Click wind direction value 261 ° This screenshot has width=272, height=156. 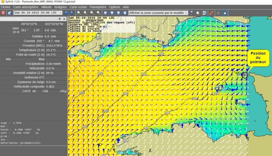pos(25,30)
